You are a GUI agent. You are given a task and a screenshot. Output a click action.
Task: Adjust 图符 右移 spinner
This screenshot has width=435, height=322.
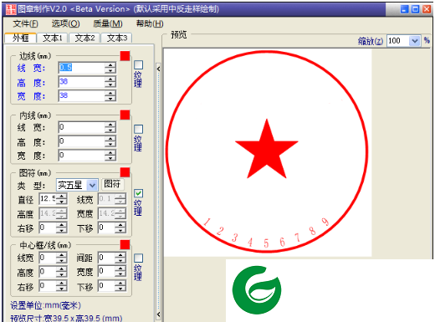[x=61, y=227]
